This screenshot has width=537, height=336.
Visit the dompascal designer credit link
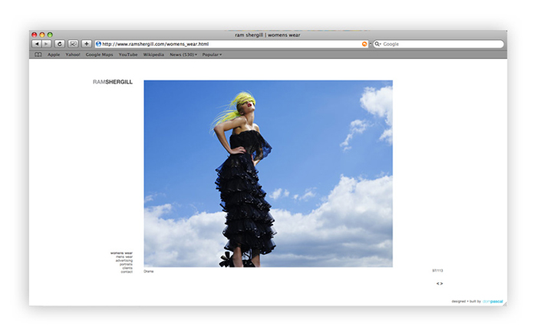pyautogui.click(x=493, y=301)
